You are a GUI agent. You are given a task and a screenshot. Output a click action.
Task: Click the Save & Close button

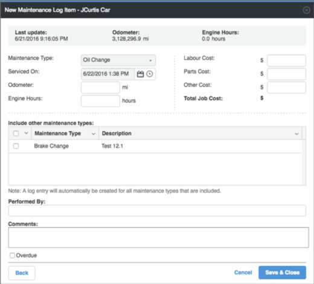coord(282,273)
